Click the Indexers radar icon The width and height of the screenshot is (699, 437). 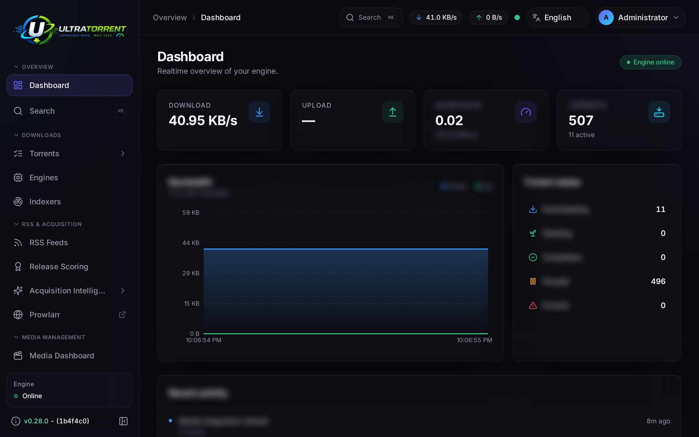coord(18,202)
